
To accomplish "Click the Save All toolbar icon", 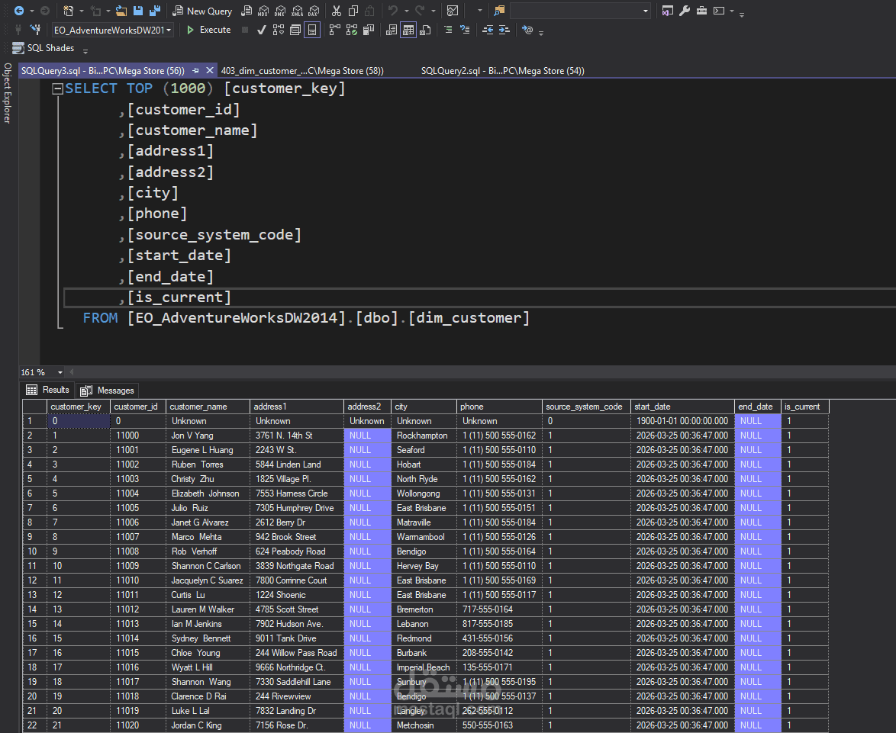I will point(155,11).
